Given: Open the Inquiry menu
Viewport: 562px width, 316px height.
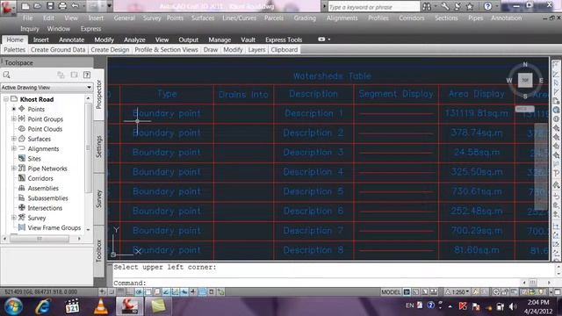Looking at the screenshot, I should (29, 29).
